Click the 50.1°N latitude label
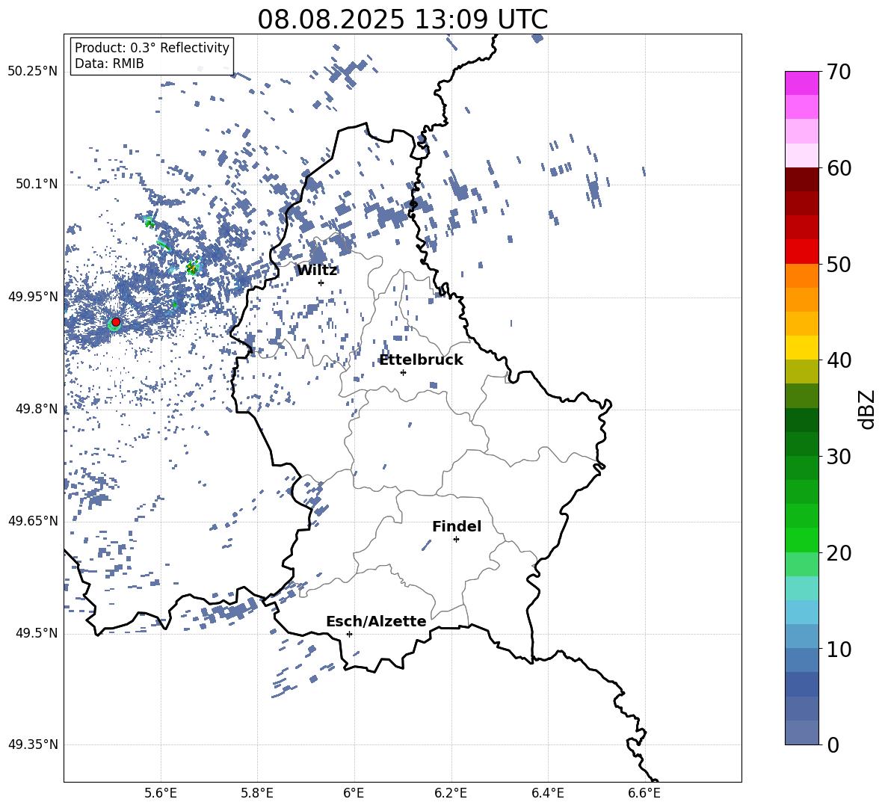885x808 pixels. [x=36, y=185]
